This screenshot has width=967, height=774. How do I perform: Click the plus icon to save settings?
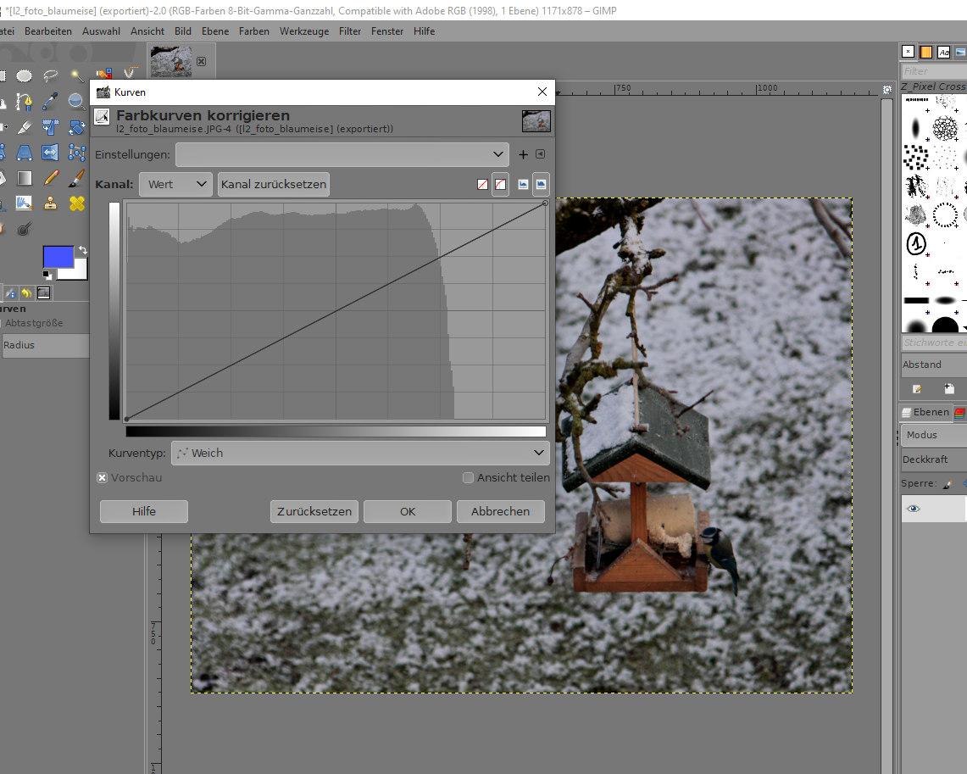pos(523,154)
